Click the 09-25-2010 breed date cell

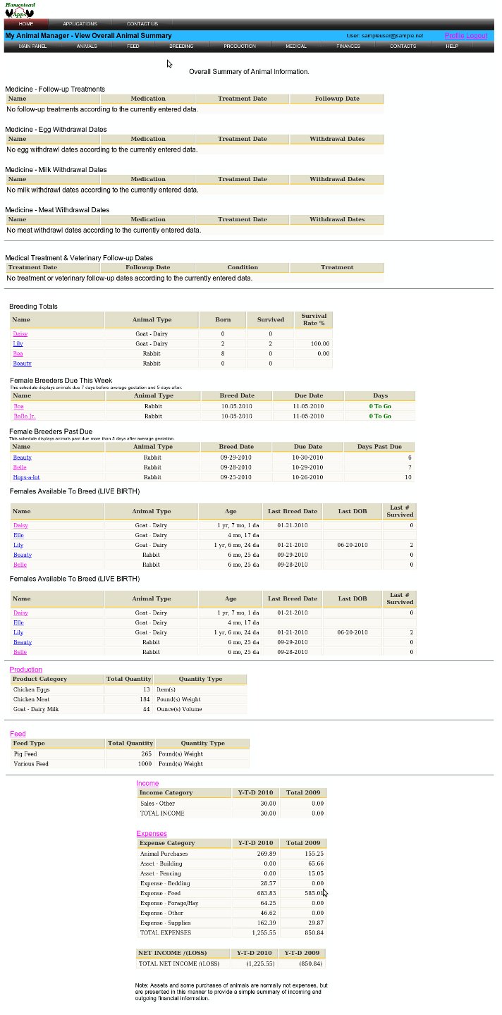pos(236,477)
